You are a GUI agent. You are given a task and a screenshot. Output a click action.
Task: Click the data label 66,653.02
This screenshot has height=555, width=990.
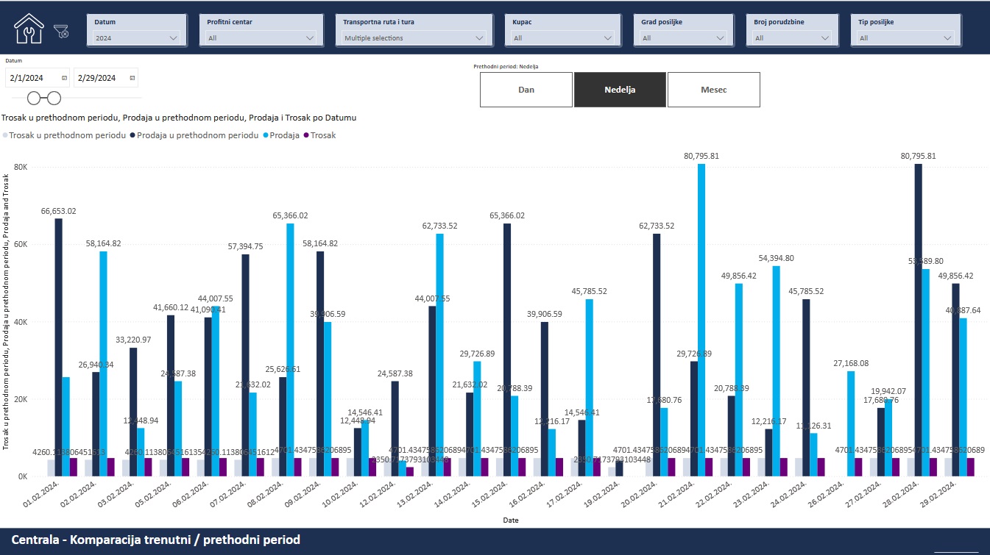pyautogui.click(x=58, y=211)
